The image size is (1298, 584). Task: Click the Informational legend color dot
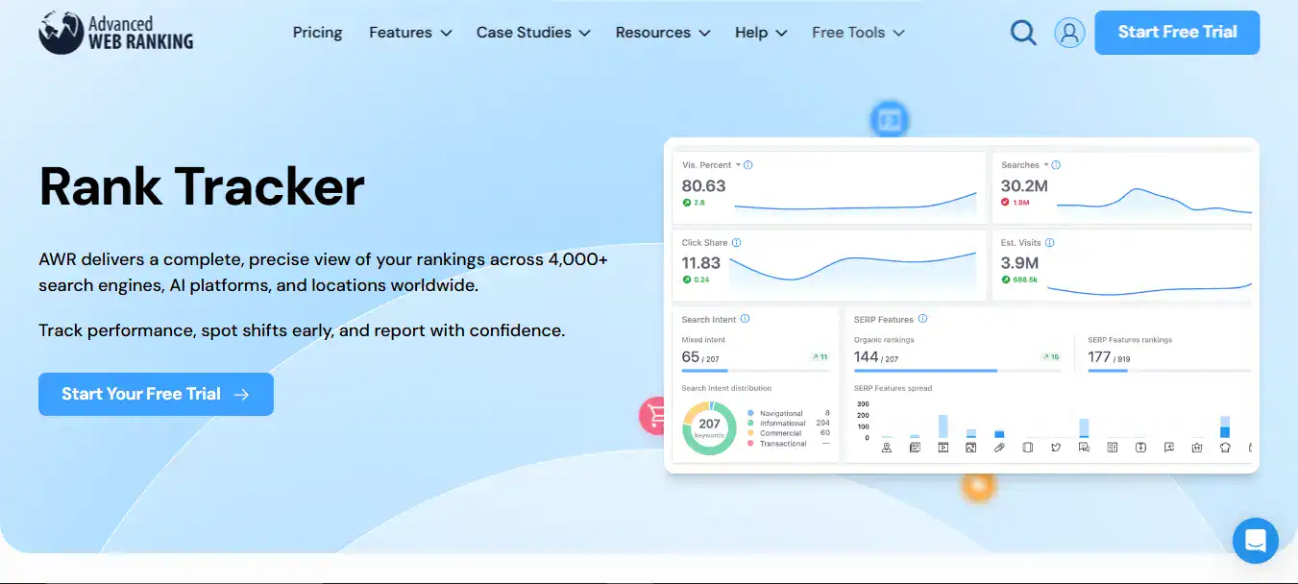pos(750,424)
